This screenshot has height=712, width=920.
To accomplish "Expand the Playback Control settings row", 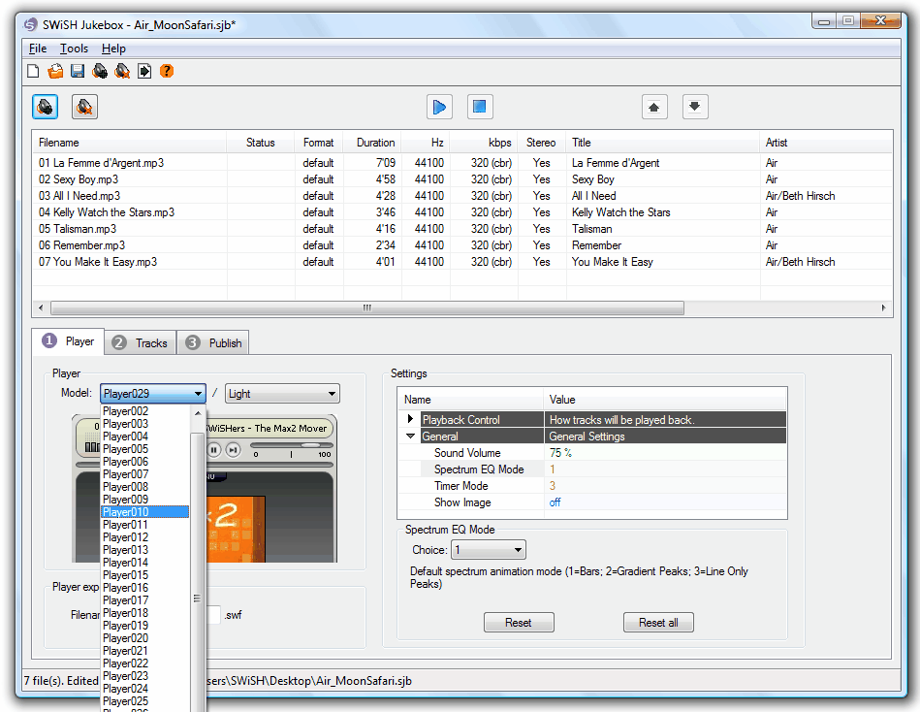I will click(x=410, y=419).
